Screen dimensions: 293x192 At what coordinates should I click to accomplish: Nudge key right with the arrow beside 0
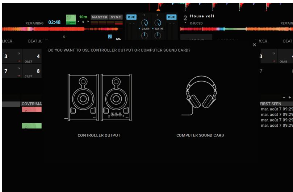tap(88, 21)
